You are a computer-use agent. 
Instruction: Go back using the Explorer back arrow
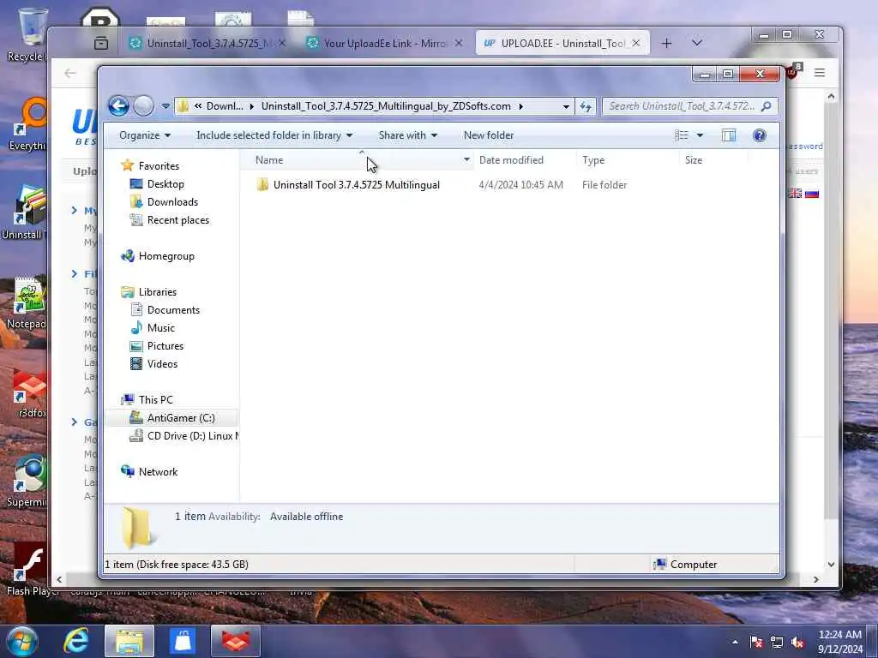click(x=118, y=105)
